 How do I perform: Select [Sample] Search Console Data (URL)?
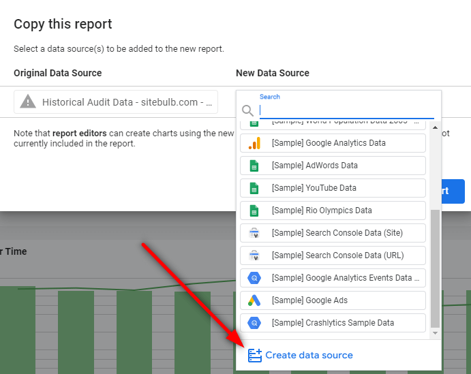tap(333, 255)
